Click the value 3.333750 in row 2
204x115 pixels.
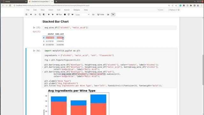pos(60,45)
